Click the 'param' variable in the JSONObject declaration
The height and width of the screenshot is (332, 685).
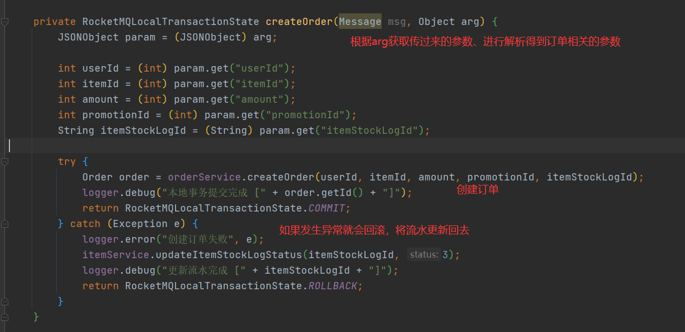click(x=140, y=37)
